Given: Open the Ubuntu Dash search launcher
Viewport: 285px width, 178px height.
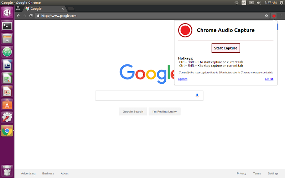Looking at the screenshot, I should [x=7, y=12].
